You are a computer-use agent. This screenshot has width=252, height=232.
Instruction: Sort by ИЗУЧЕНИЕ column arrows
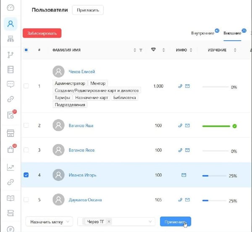[235, 50]
